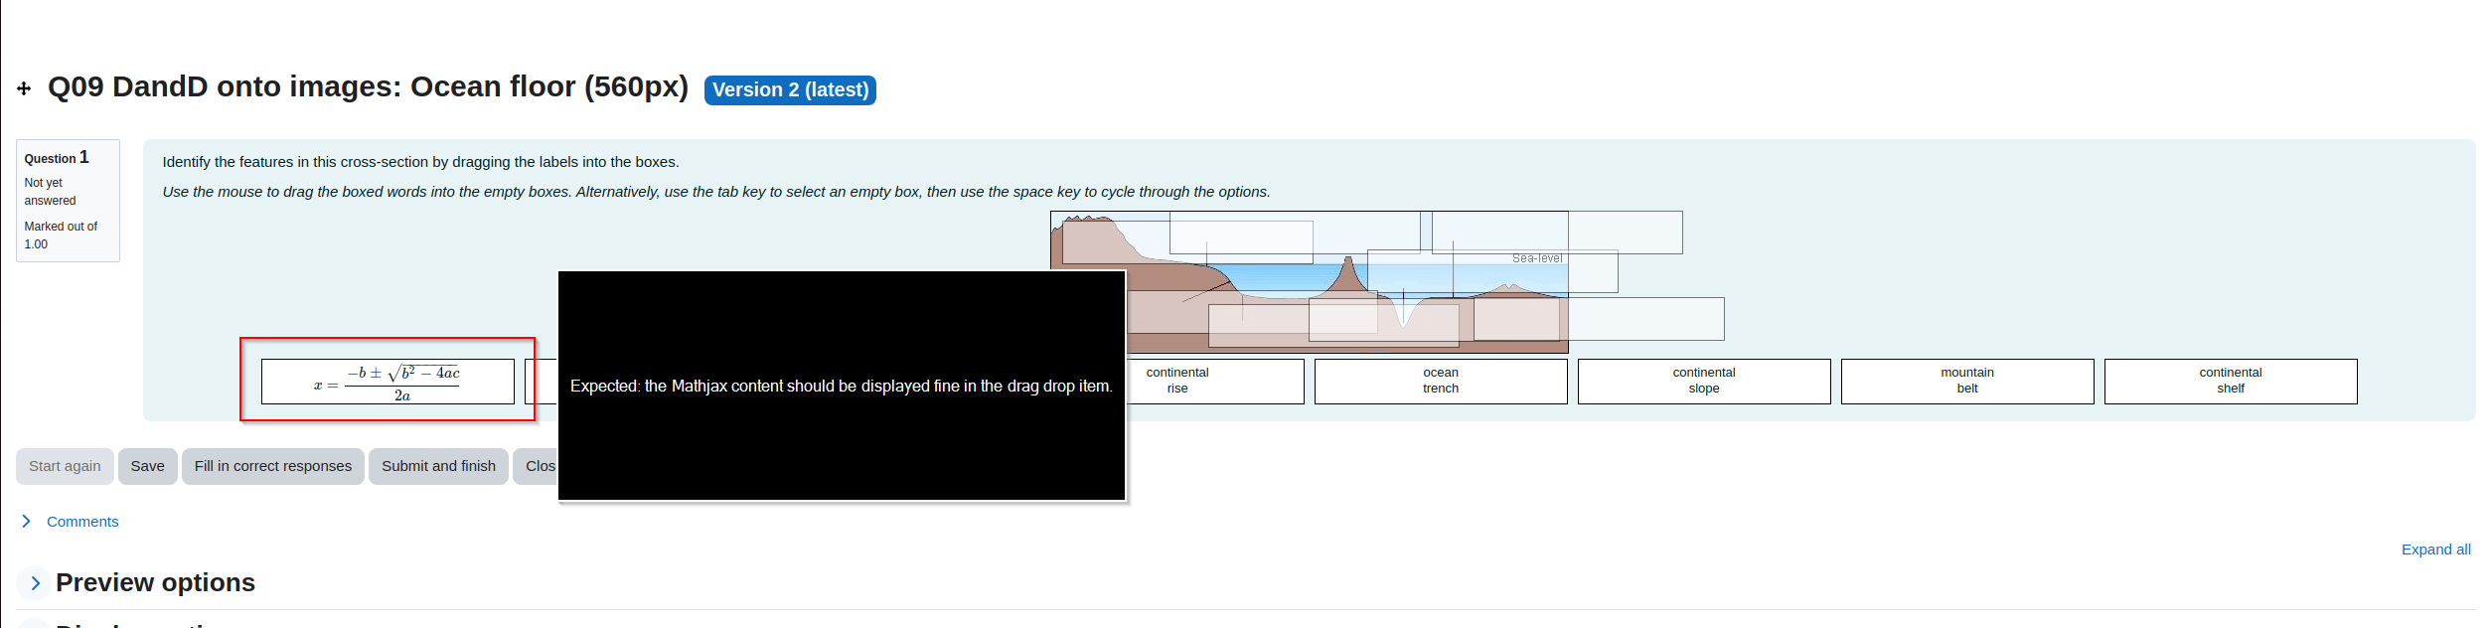Image resolution: width=2491 pixels, height=628 pixels.
Task: Click the move icon beside Q09 title
Action: 24,88
